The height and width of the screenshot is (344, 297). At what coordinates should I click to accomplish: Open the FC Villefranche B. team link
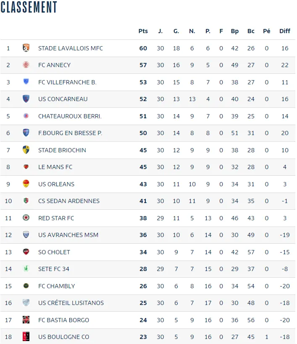coord(67,82)
